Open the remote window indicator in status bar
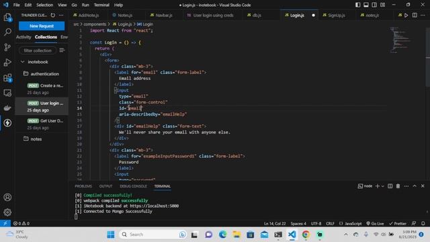 click(5, 223)
